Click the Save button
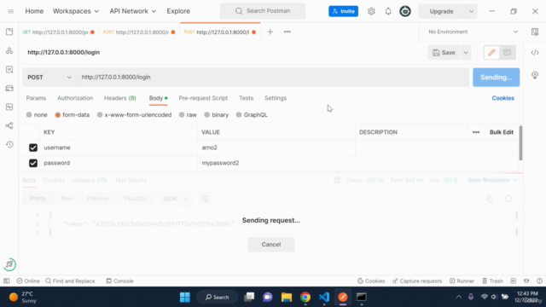 pyautogui.click(x=444, y=53)
